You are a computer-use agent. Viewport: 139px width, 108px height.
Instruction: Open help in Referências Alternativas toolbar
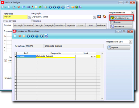point(47,36)
